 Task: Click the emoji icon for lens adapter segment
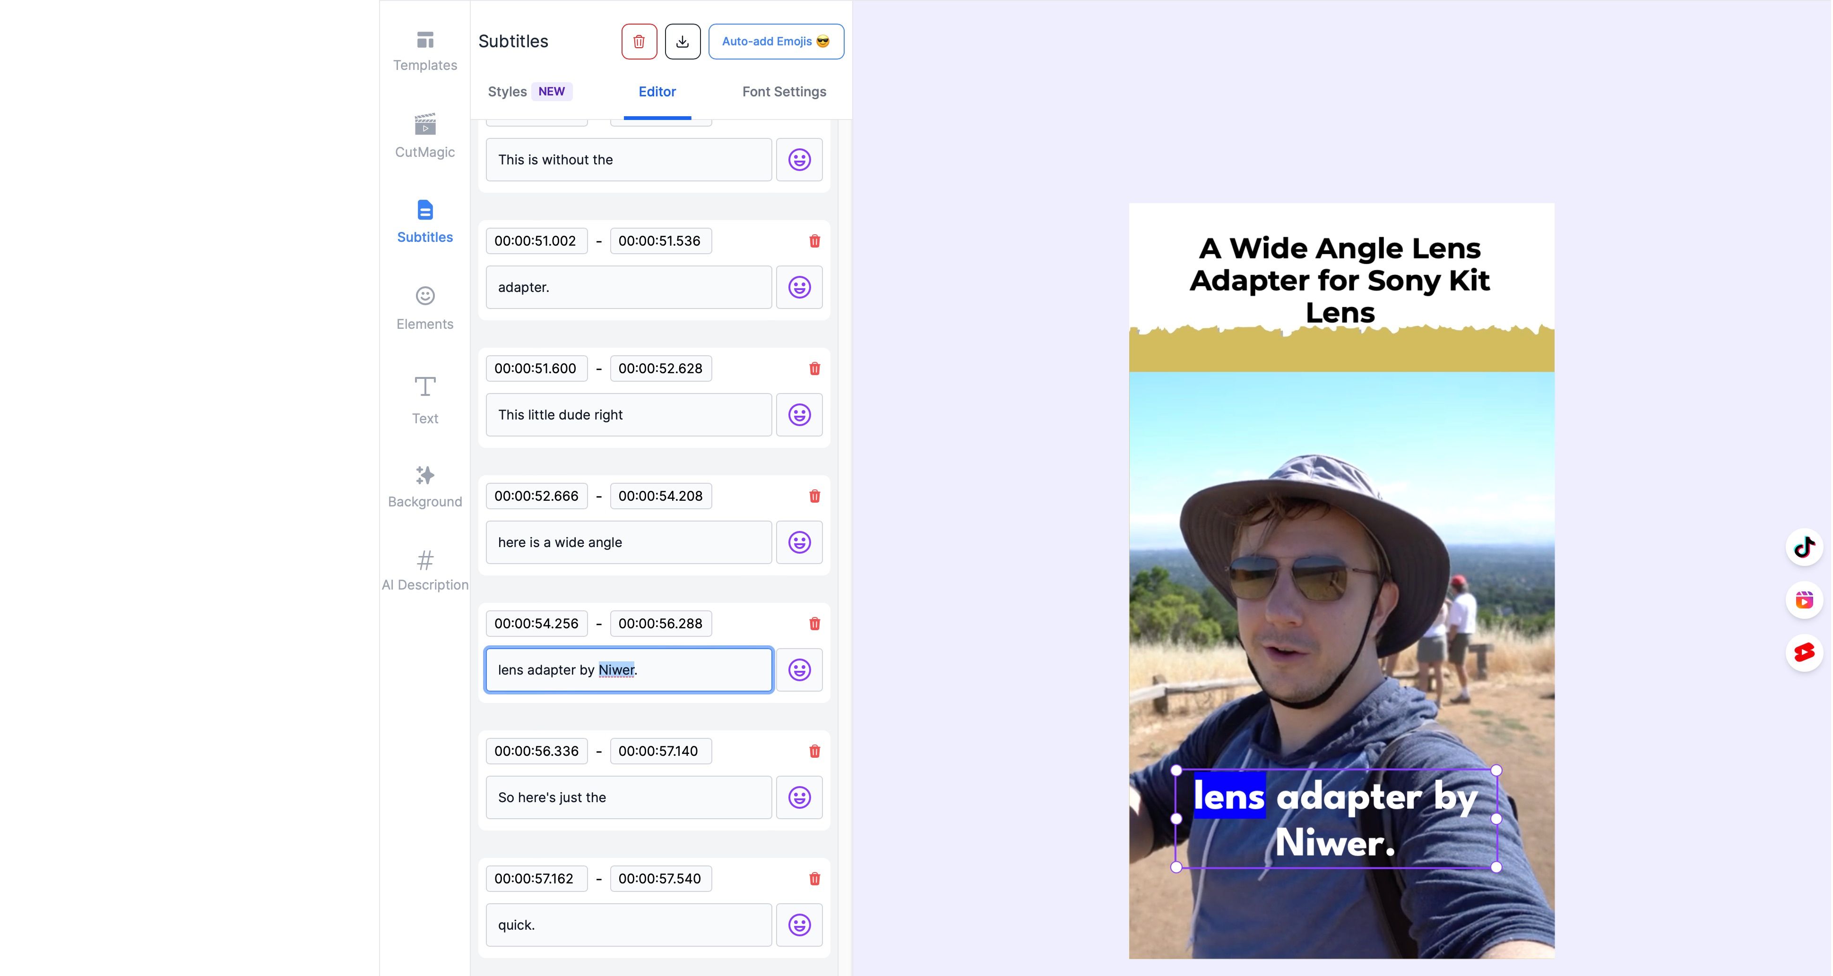click(x=799, y=669)
